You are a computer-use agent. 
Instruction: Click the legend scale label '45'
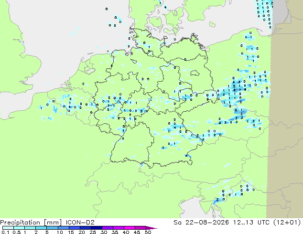(x=137, y=232)
